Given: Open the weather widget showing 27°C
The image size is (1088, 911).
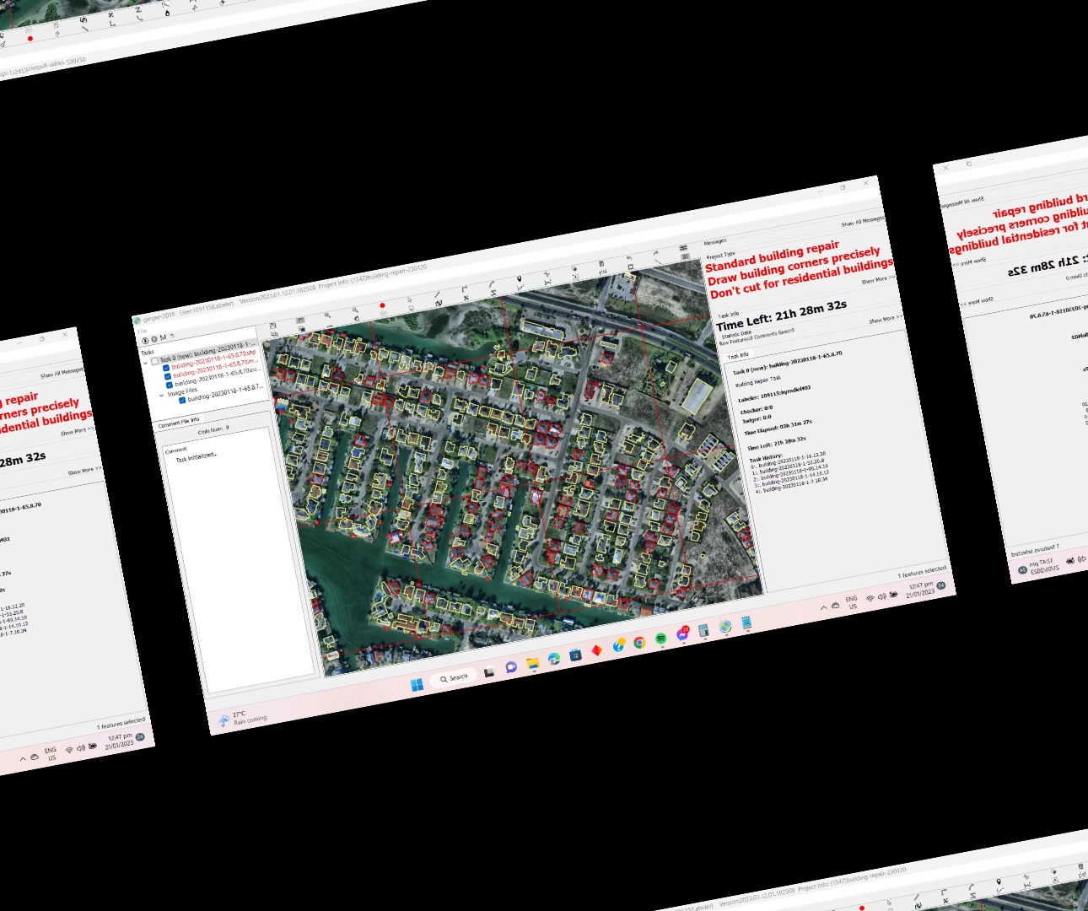Looking at the screenshot, I should 244,719.
